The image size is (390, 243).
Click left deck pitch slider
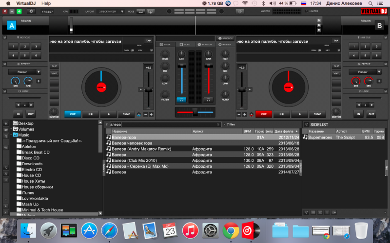coord(149,90)
